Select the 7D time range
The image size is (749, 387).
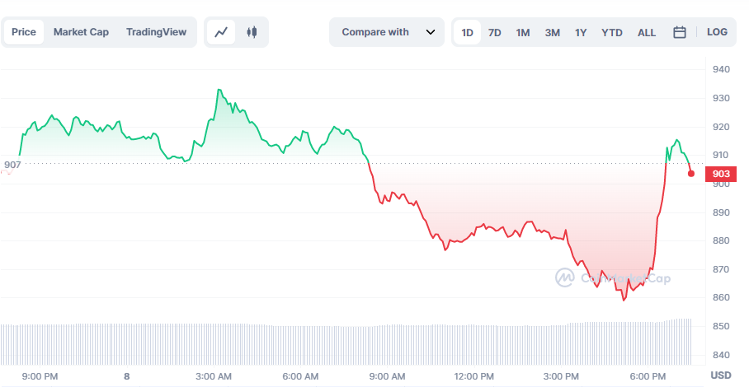tap(494, 32)
